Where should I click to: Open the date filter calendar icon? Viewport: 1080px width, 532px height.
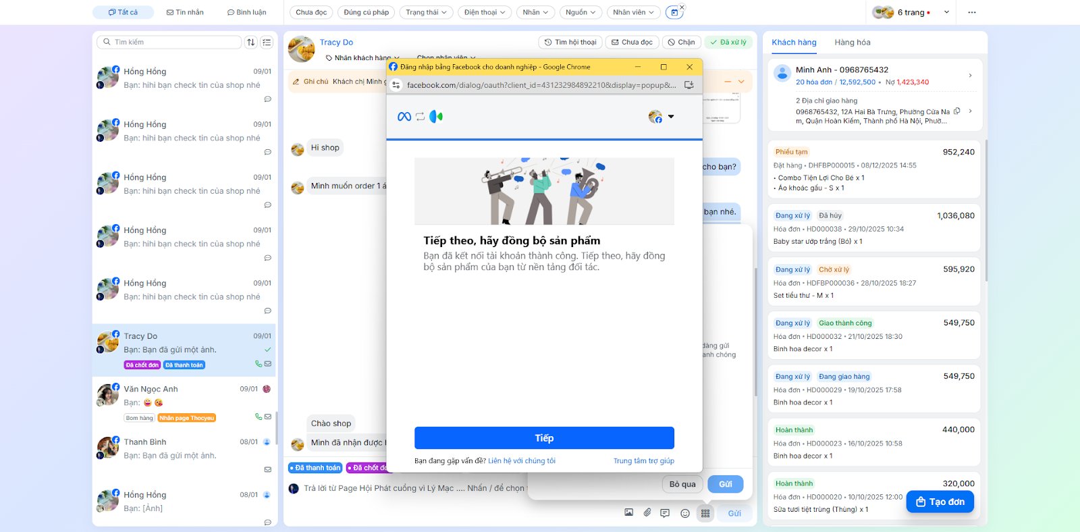[674, 12]
